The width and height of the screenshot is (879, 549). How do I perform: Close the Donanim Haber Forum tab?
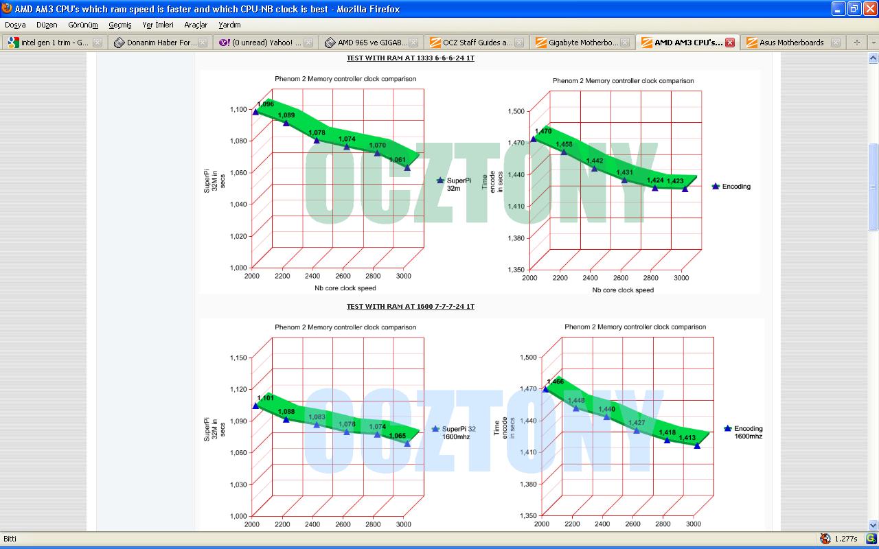(x=203, y=43)
